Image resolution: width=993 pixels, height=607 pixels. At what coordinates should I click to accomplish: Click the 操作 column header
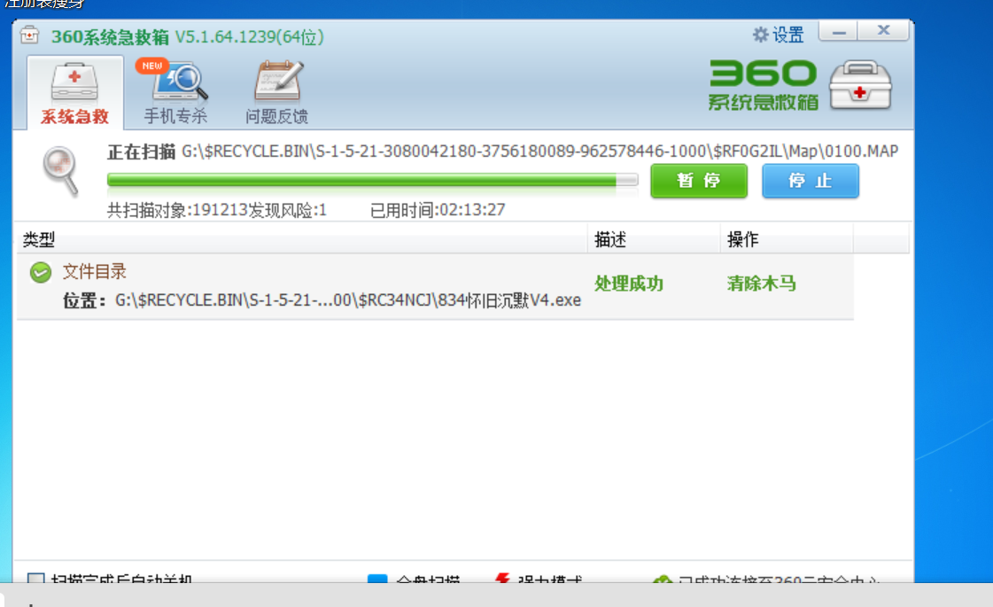click(743, 239)
